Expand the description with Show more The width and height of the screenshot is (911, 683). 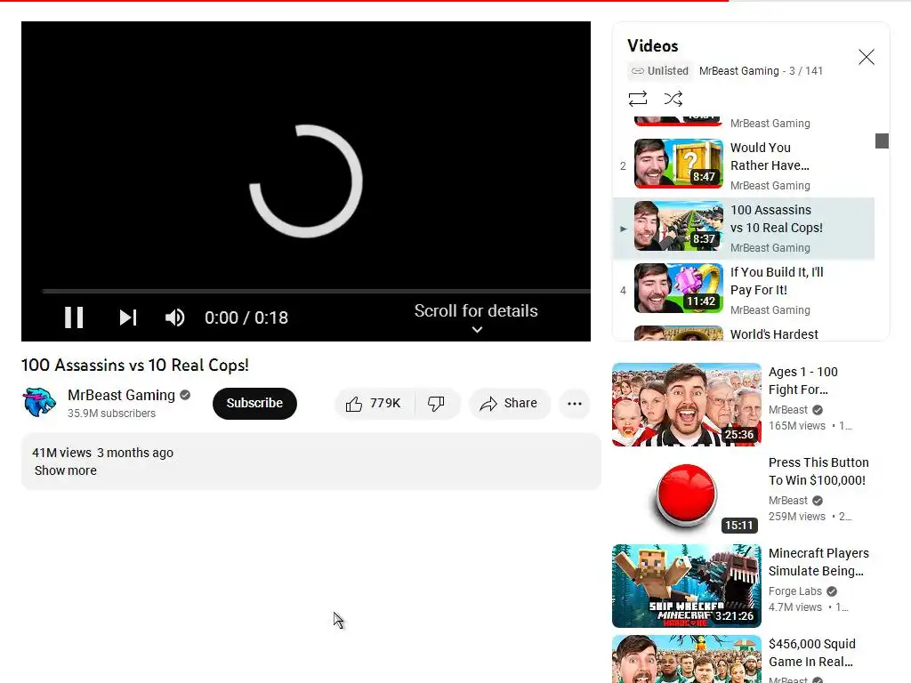[66, 470]
